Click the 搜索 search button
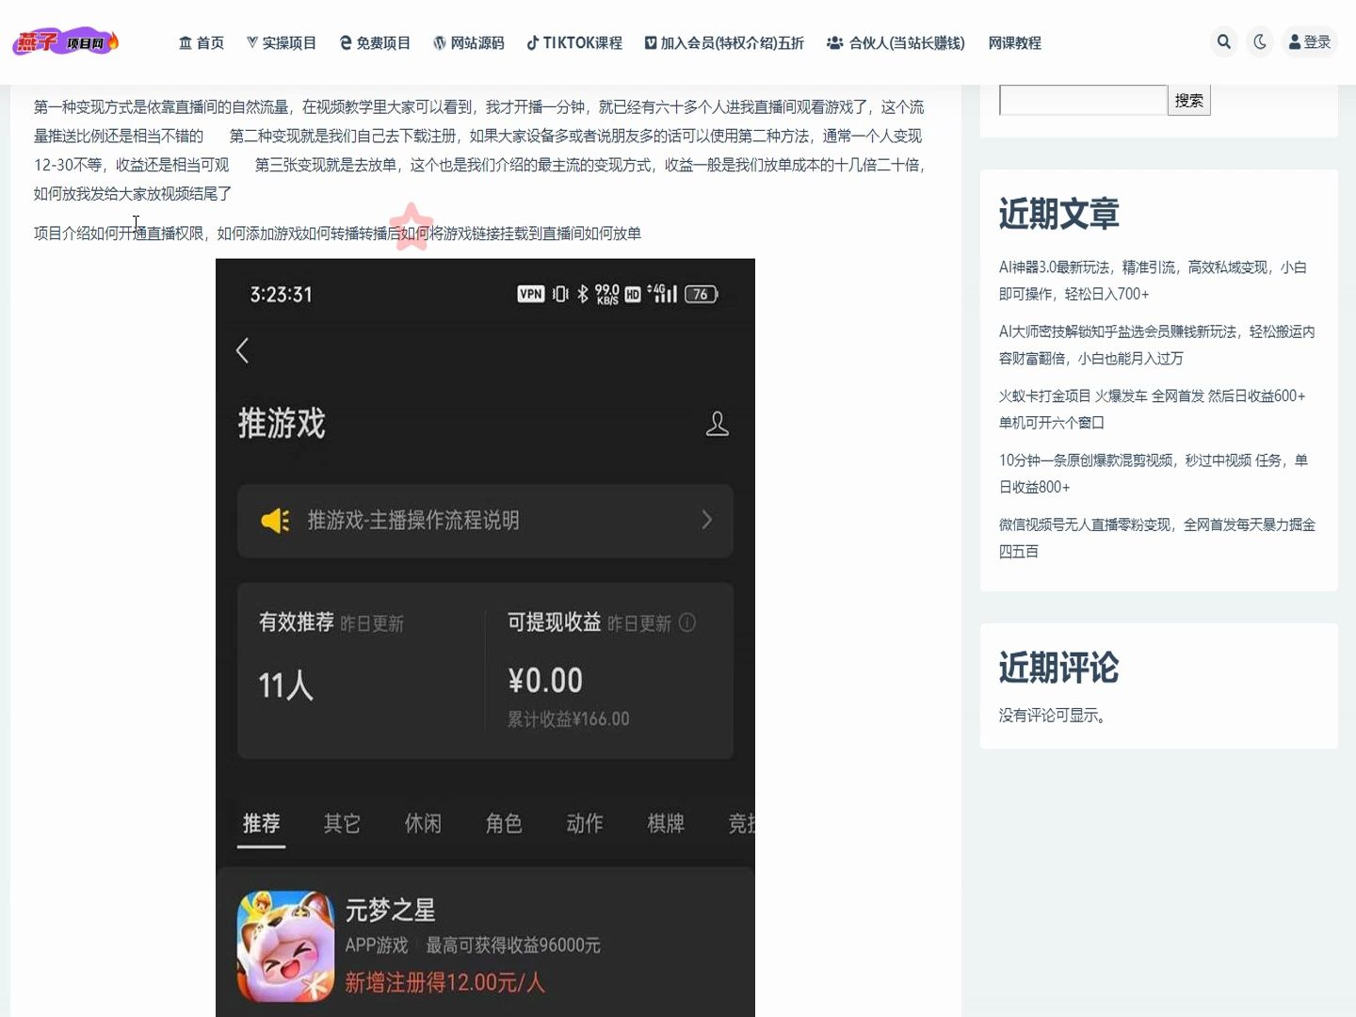This screenshot has width=1356, height=1017. point(1188,100)
